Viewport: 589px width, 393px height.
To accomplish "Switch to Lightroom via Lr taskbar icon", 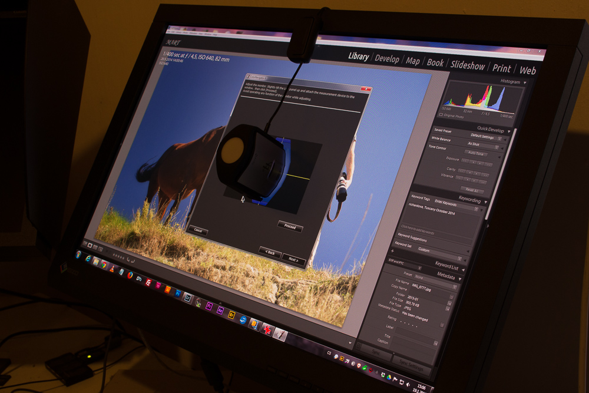I will click(x=187, y=298).
